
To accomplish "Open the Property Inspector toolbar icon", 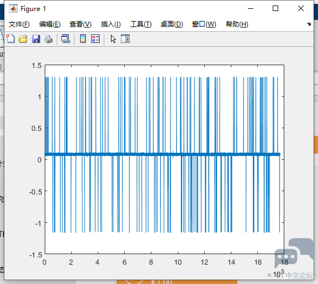I will [x=125, y=39].
